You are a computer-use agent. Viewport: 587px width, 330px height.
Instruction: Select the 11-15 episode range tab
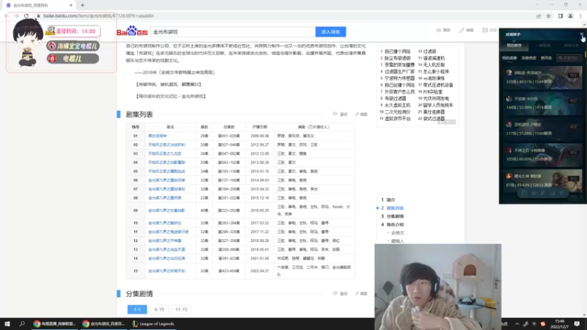(x=181, y=309)
